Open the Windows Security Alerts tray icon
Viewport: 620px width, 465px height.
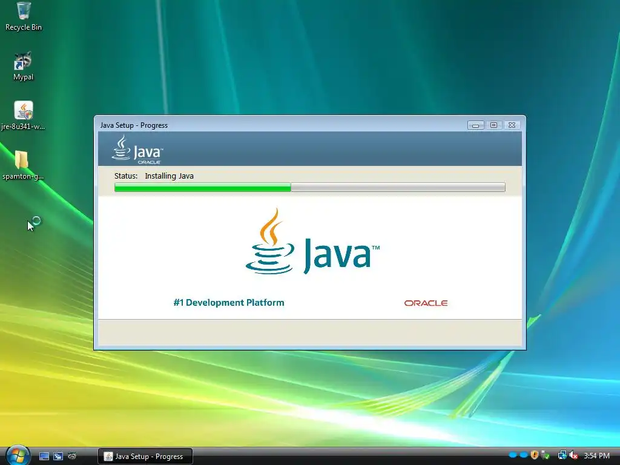point(535,455)
